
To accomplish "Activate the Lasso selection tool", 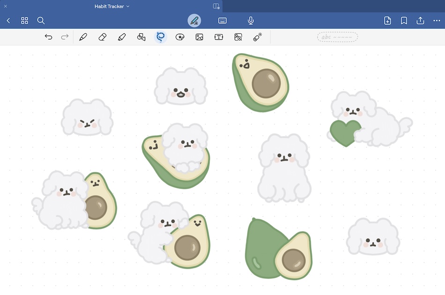I will [x=161, y=37].
